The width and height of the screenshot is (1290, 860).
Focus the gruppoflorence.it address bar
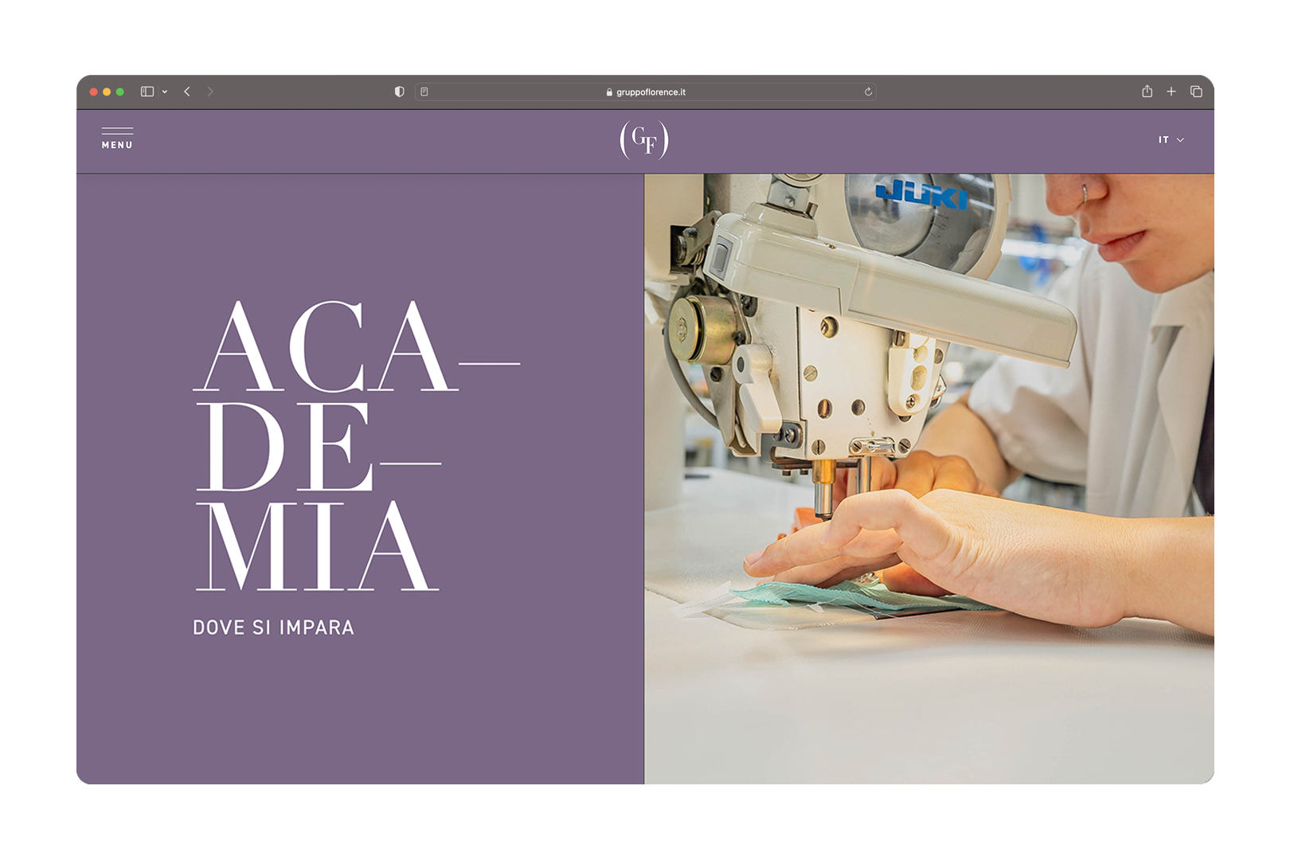point(646,92)
